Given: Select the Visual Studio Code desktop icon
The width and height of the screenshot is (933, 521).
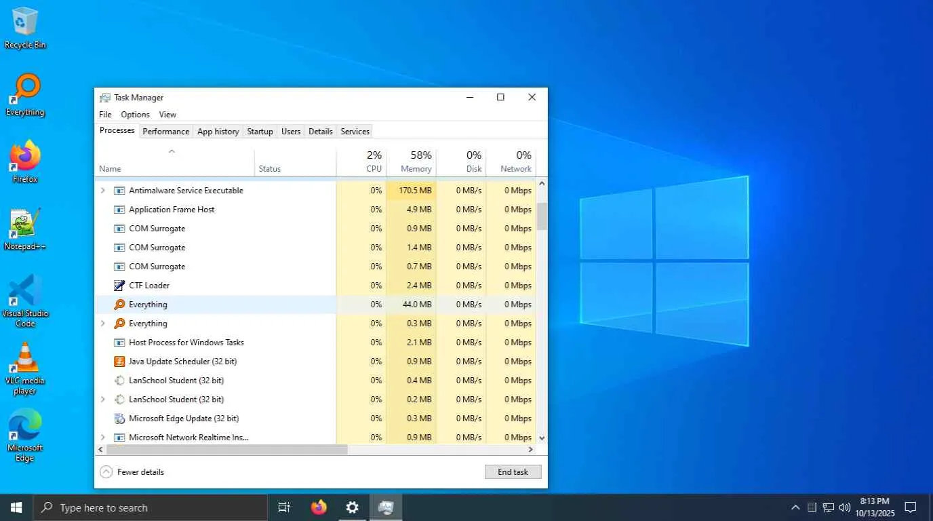Looking at the screenshot, I should pyautogui.click(x=25, y=301).
